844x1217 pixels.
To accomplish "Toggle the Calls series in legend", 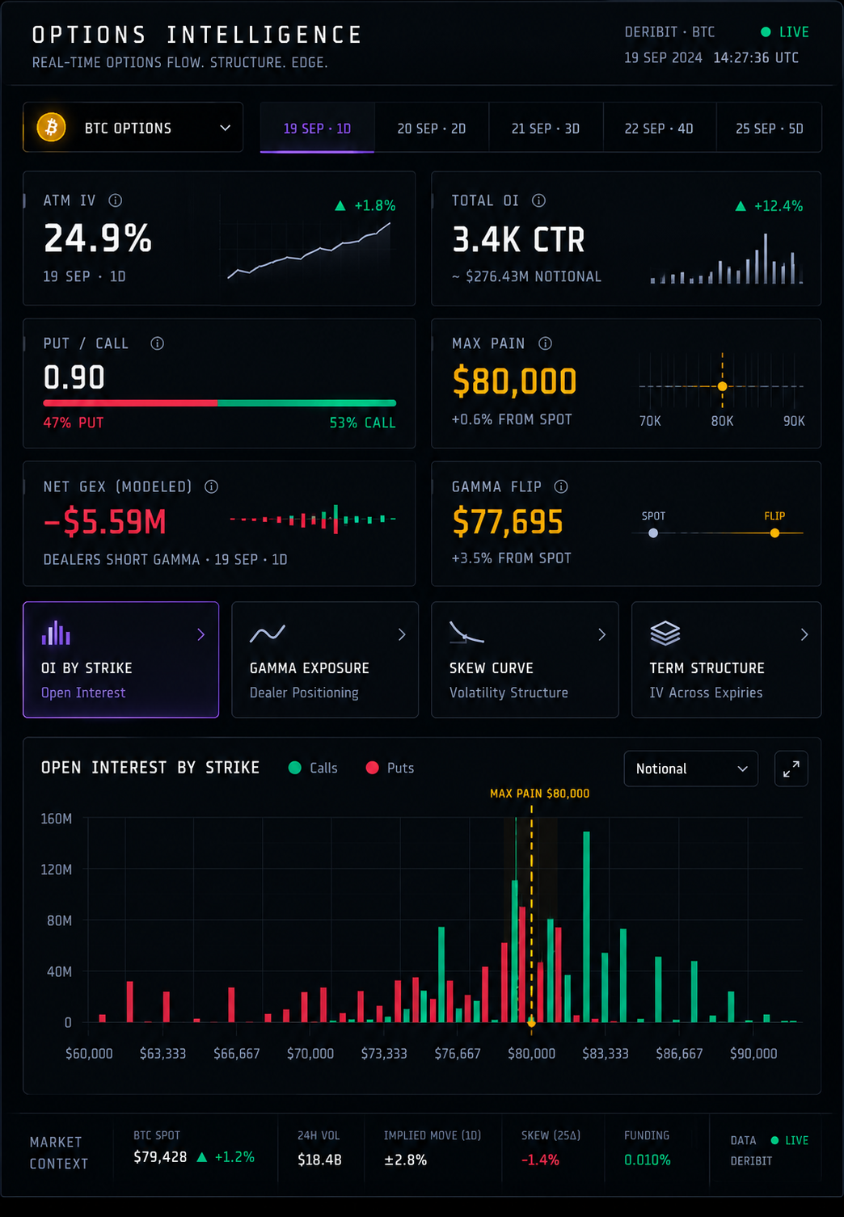I will pyautogui.click(x=314, y=768).
